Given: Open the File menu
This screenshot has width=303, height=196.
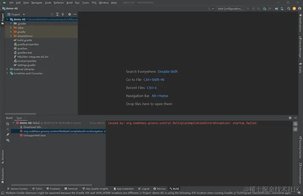Looking at the screenshot, I should [x=11, y=3].
